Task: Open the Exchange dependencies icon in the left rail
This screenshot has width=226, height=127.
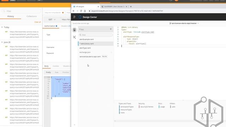Action: click(x=75, y=37)
